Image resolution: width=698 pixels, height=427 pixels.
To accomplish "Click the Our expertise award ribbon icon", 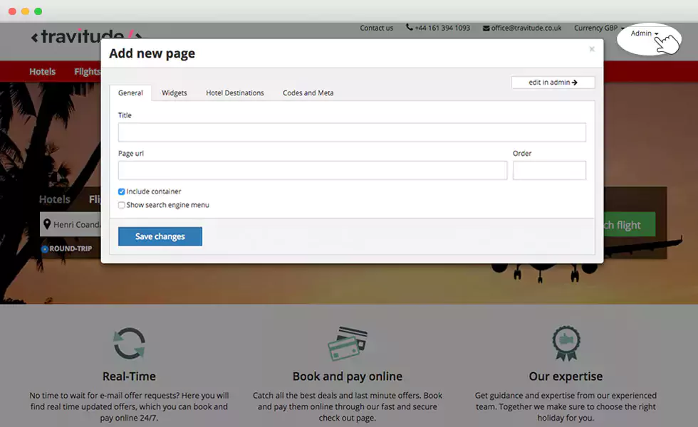I will tap(565, 342).
